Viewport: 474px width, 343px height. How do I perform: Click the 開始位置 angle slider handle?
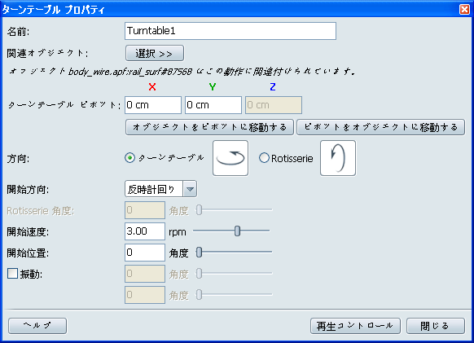[199, 252]
